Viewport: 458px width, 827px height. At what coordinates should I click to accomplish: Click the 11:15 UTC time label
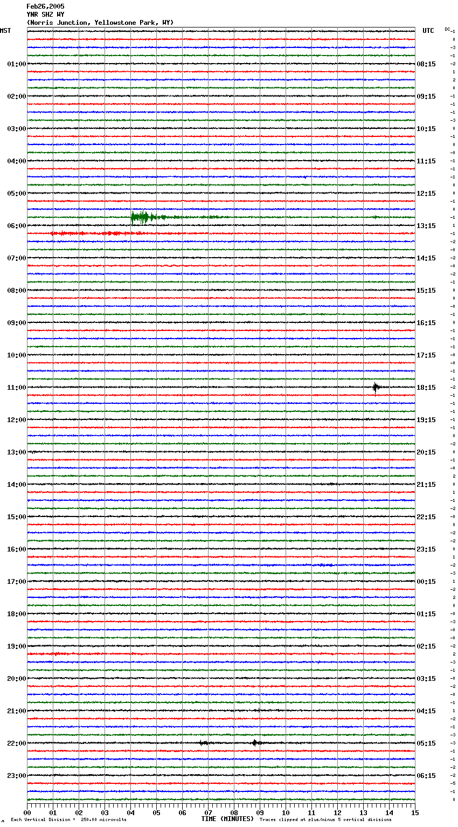tap(426, 161)
